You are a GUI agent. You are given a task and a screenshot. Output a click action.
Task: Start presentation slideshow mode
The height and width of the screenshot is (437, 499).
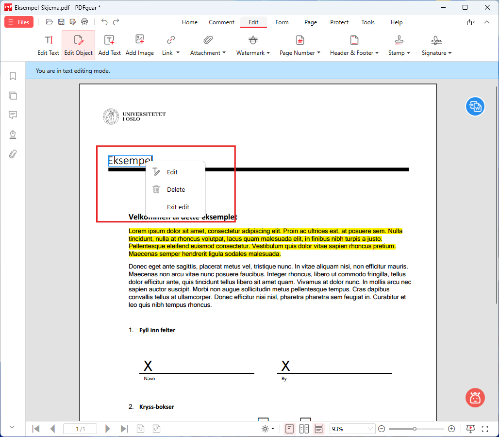click(x=470, y=429)
